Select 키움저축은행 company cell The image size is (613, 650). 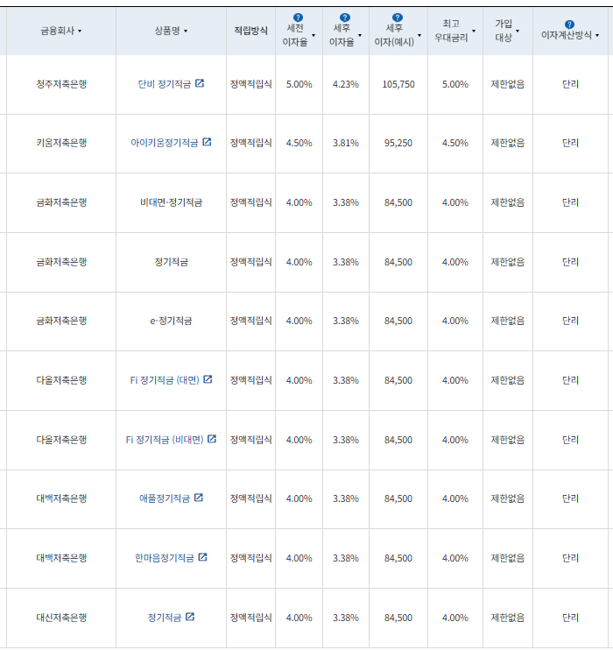click(61, 143)
